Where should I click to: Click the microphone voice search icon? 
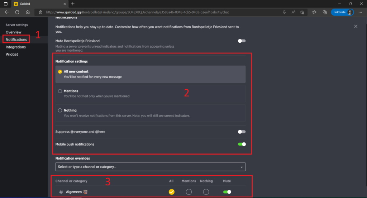coord(284,12)
